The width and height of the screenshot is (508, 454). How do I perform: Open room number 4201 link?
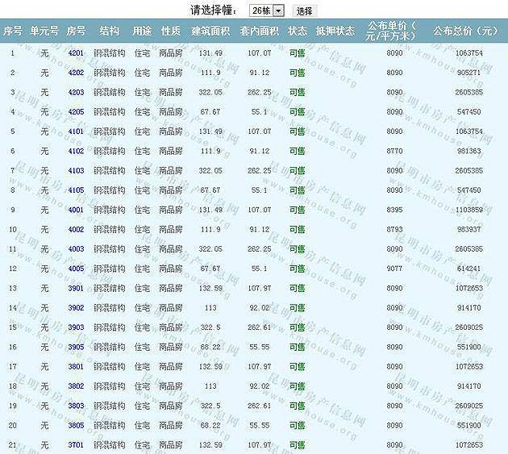[x=76, y=53]
